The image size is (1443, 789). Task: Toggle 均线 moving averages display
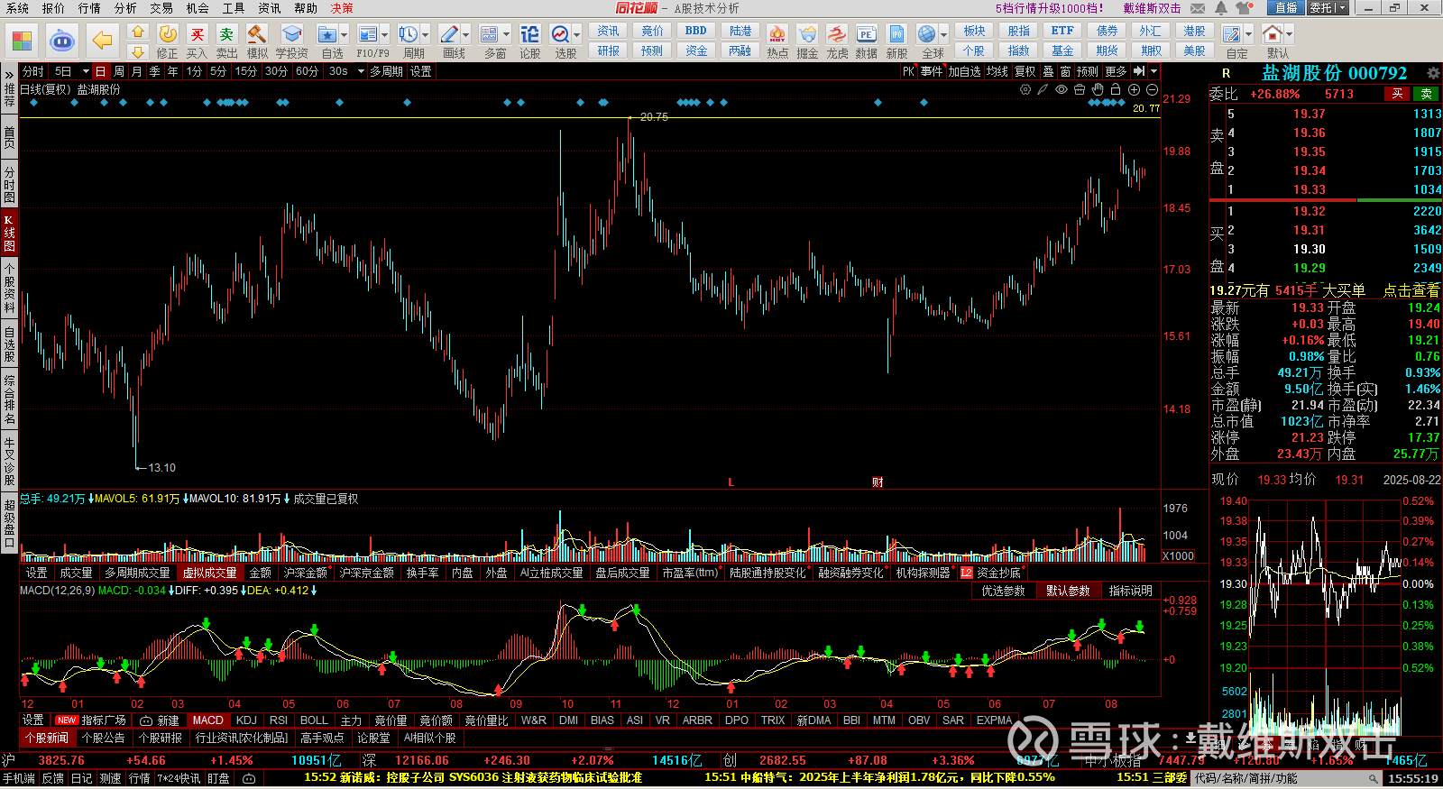(997, 71)
